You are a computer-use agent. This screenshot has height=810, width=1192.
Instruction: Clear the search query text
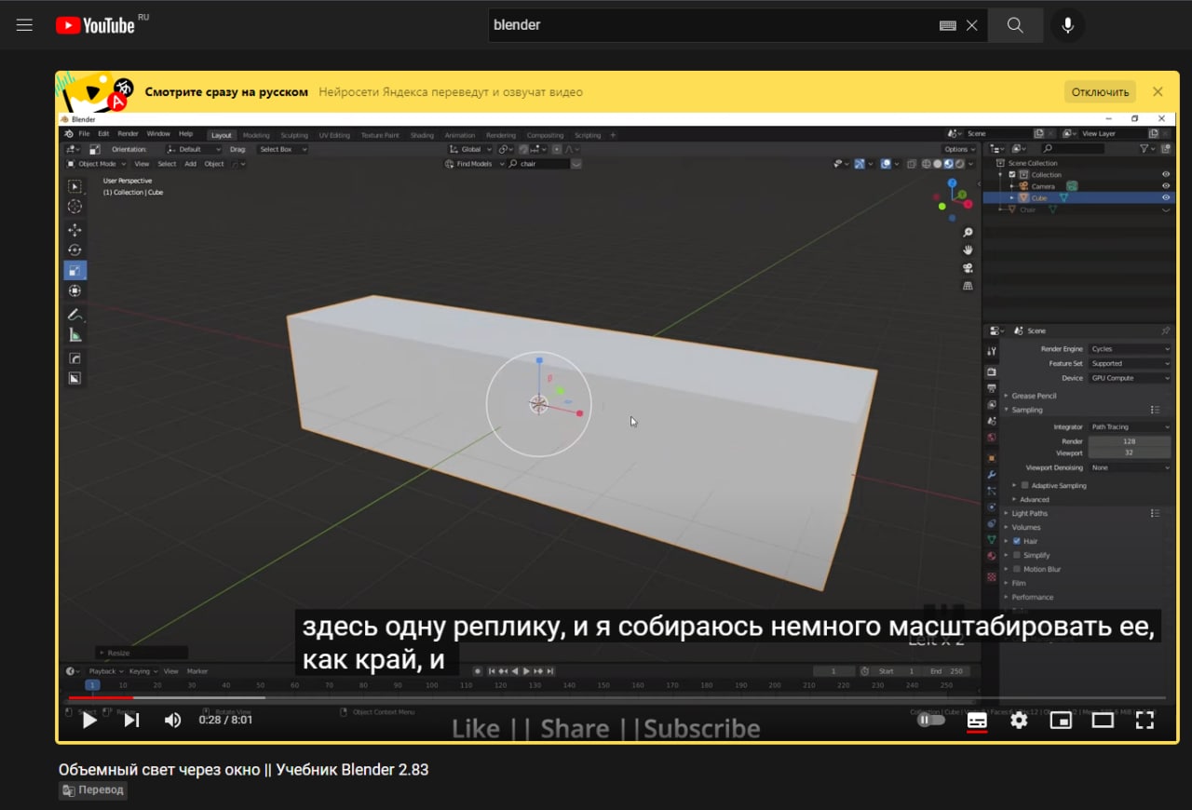pyautogui.click(x=971, y=26)
